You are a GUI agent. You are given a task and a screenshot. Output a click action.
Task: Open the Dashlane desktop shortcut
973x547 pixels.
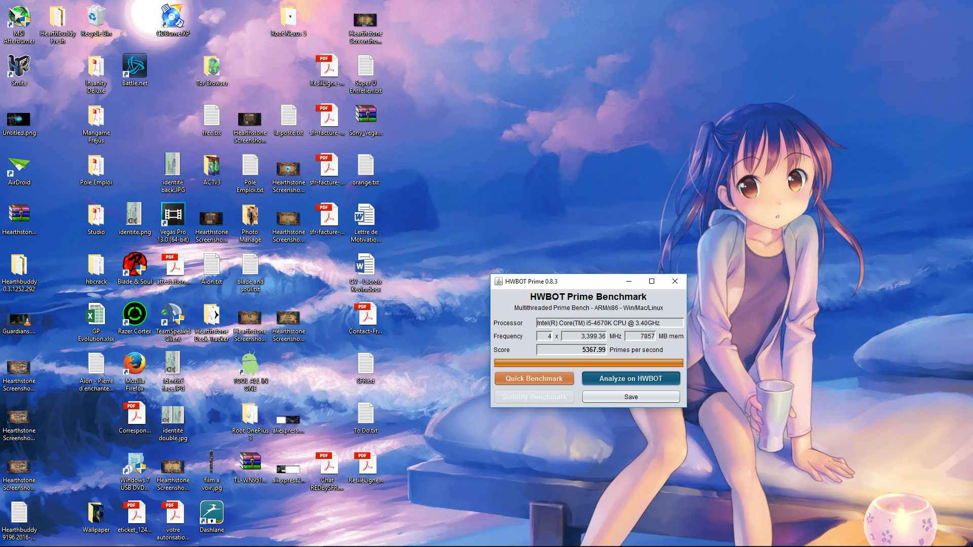212,517
